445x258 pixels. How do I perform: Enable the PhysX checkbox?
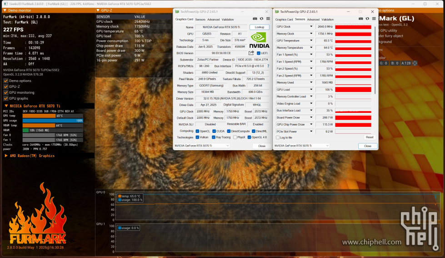[235, 137]
